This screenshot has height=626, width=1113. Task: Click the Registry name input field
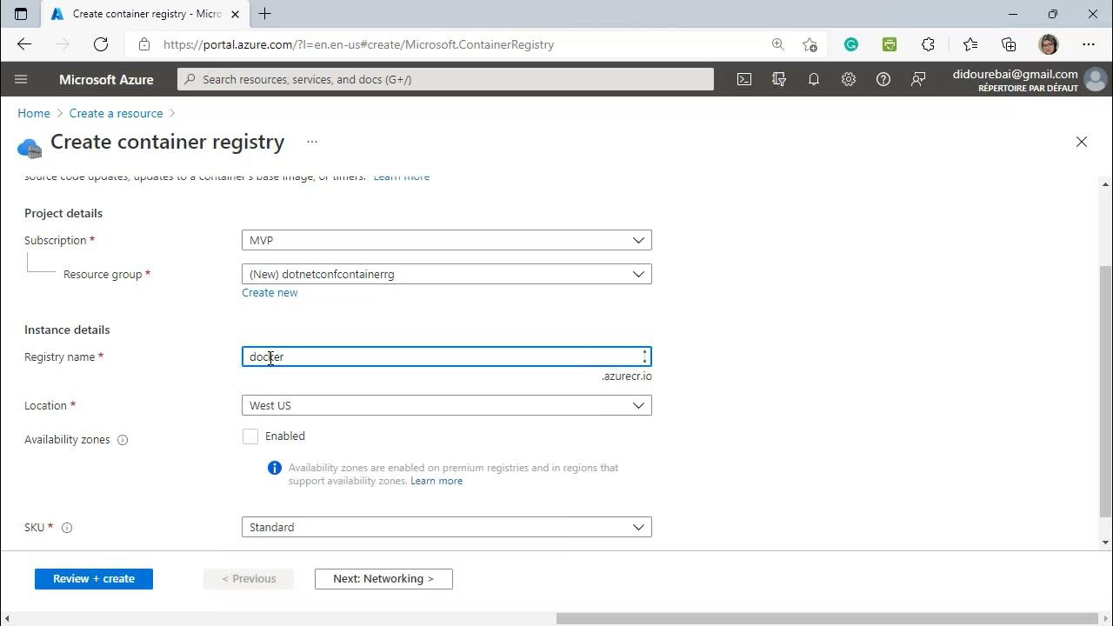pyautogui.click(x=447, y=356)
